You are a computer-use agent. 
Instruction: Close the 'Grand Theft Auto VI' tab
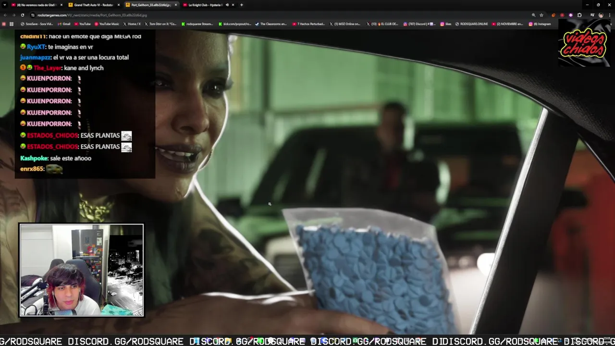(x=119, y=5)
